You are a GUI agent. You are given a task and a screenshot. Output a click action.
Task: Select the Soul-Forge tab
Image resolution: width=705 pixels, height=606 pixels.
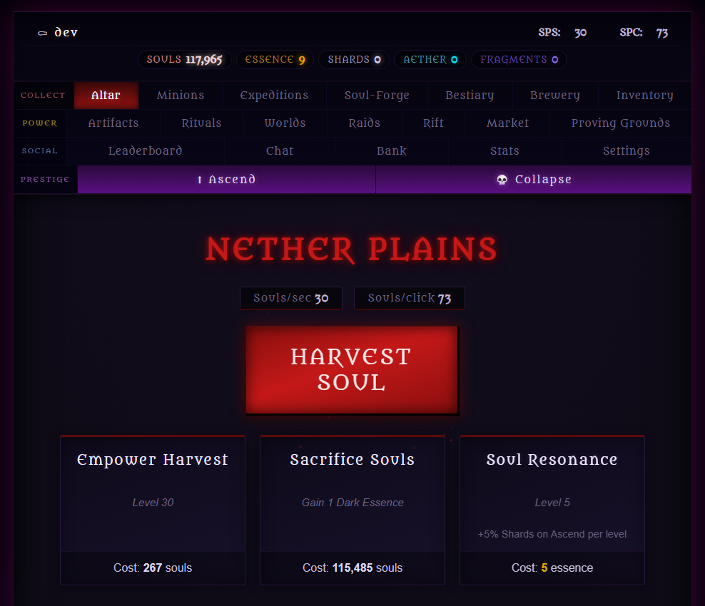coord(377,95)
